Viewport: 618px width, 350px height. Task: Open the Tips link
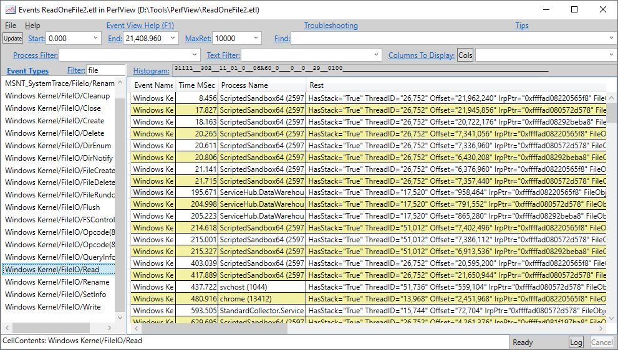pyautogui.click(x=522, y=25)
